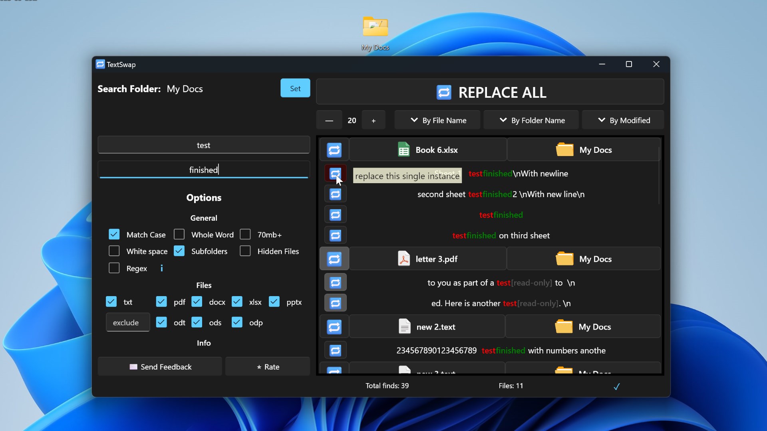Click replace icon for letter 3.pdf file
The width and height of the screenshot is (767, 431).
(334, 259)
